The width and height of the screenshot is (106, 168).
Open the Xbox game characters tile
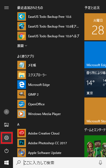click(95, 146)
